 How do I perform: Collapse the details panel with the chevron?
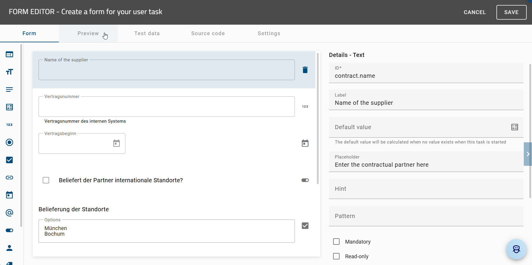point(528,154)
